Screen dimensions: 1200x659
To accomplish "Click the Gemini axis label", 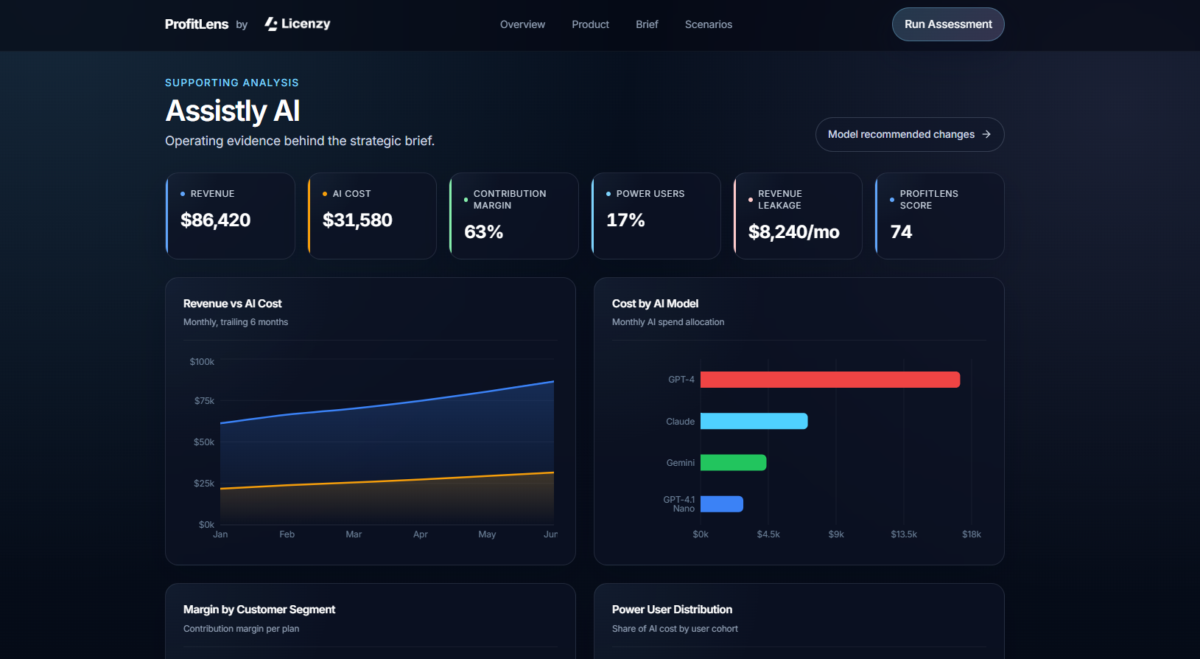I will point(681,463).
